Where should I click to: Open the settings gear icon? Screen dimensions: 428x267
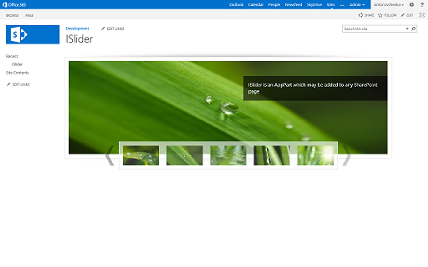pos(412,5)
